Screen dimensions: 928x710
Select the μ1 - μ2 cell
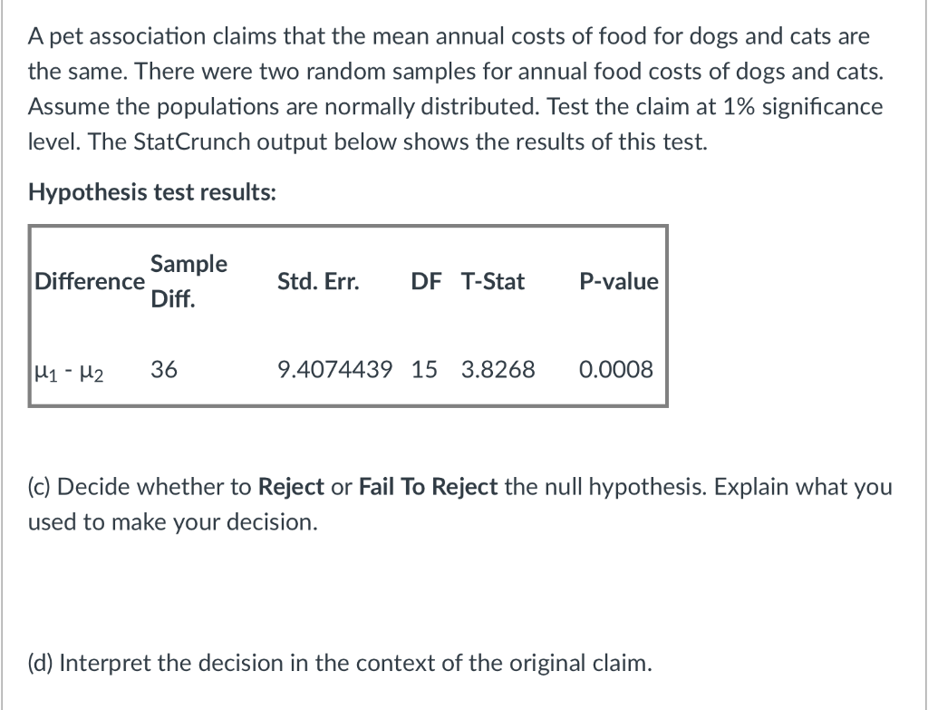(x=69, y=371)
